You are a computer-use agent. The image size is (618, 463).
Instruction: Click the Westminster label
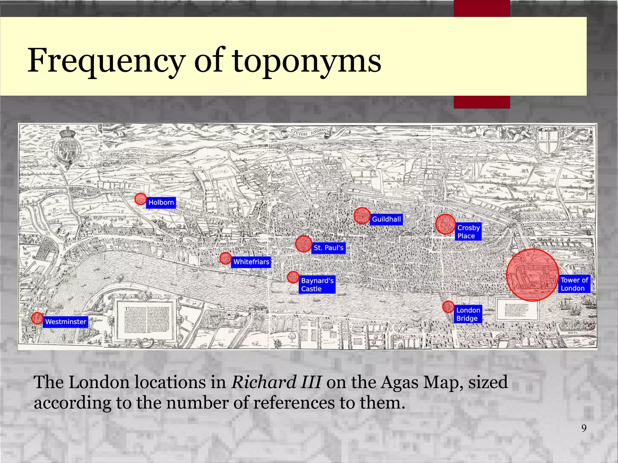tap(65, 322)
